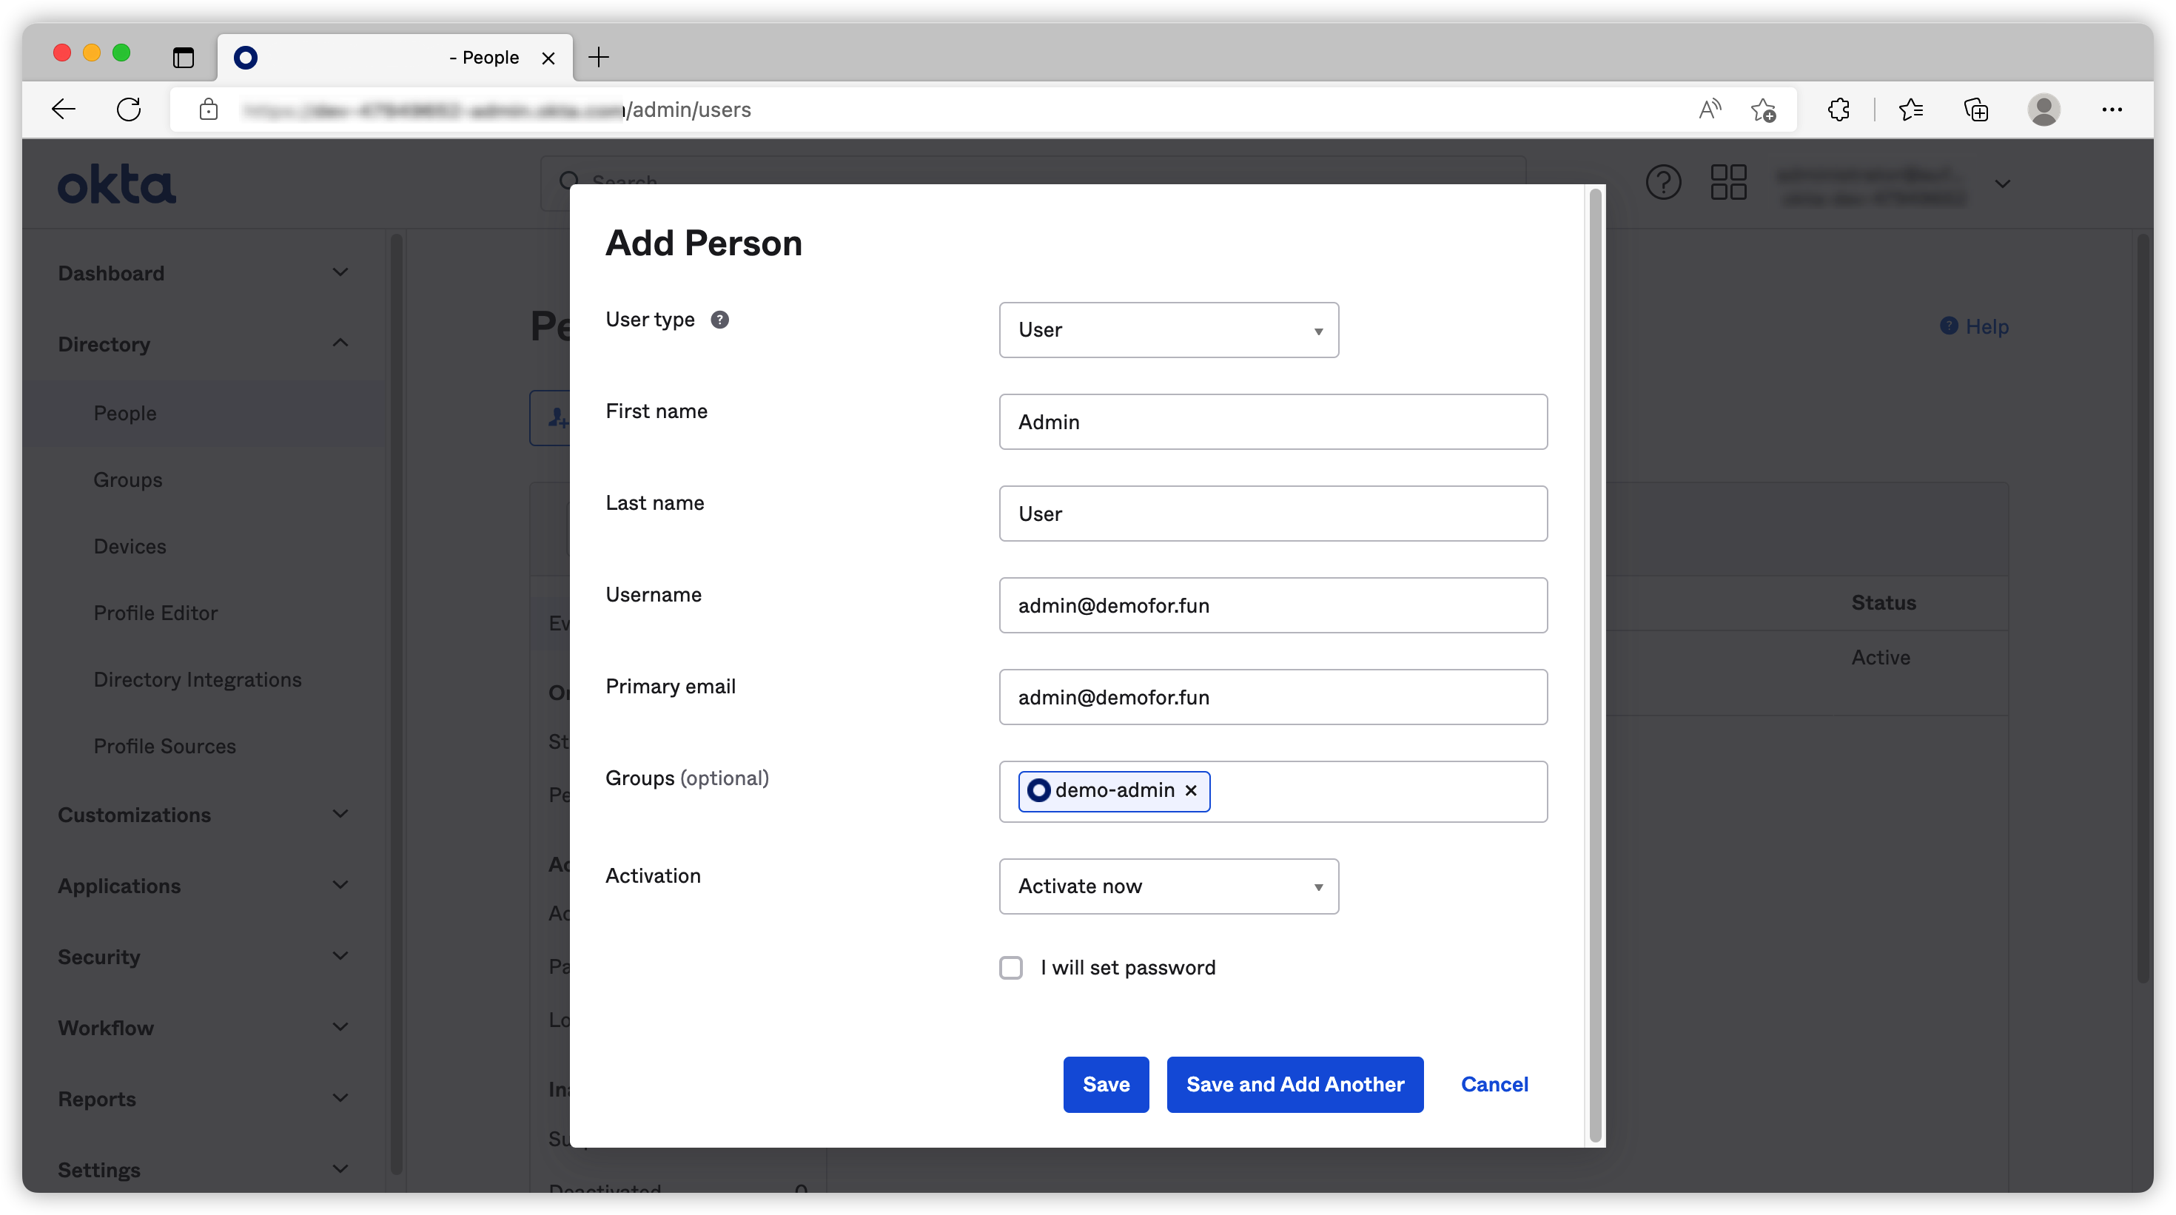Viewport: 2176px width, 1215px height.
Task: Open the browser tab actions menu icon
Action: (x=184, y=58)
